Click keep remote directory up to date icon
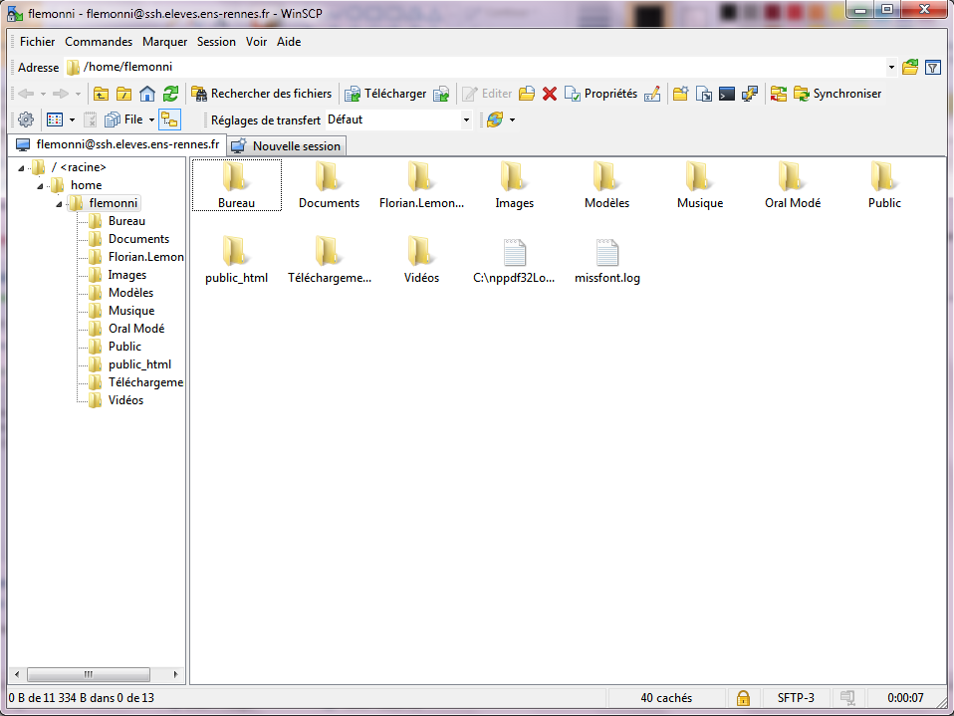The height and width of the screenshot is (716, 954). tap(495, 119)
